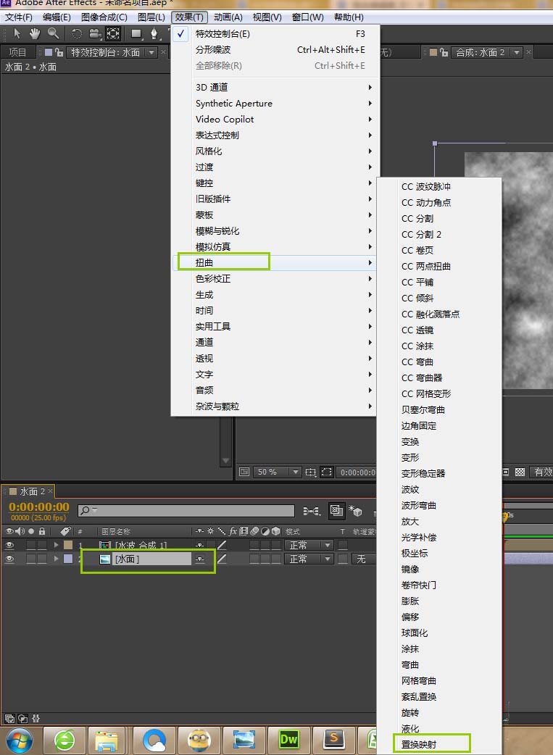Open the 3D 通道 submenu
The width and height of the screenshot is (553, 755).
(x=274, y=87)
